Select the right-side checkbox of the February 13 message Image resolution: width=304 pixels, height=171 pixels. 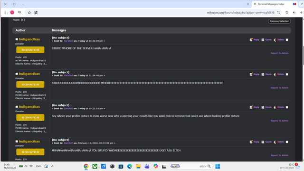click(x=287, y=142)
